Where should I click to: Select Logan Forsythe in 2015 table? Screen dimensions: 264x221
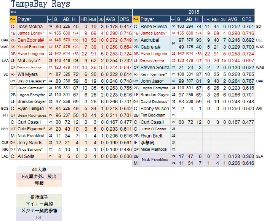(155, 88)
